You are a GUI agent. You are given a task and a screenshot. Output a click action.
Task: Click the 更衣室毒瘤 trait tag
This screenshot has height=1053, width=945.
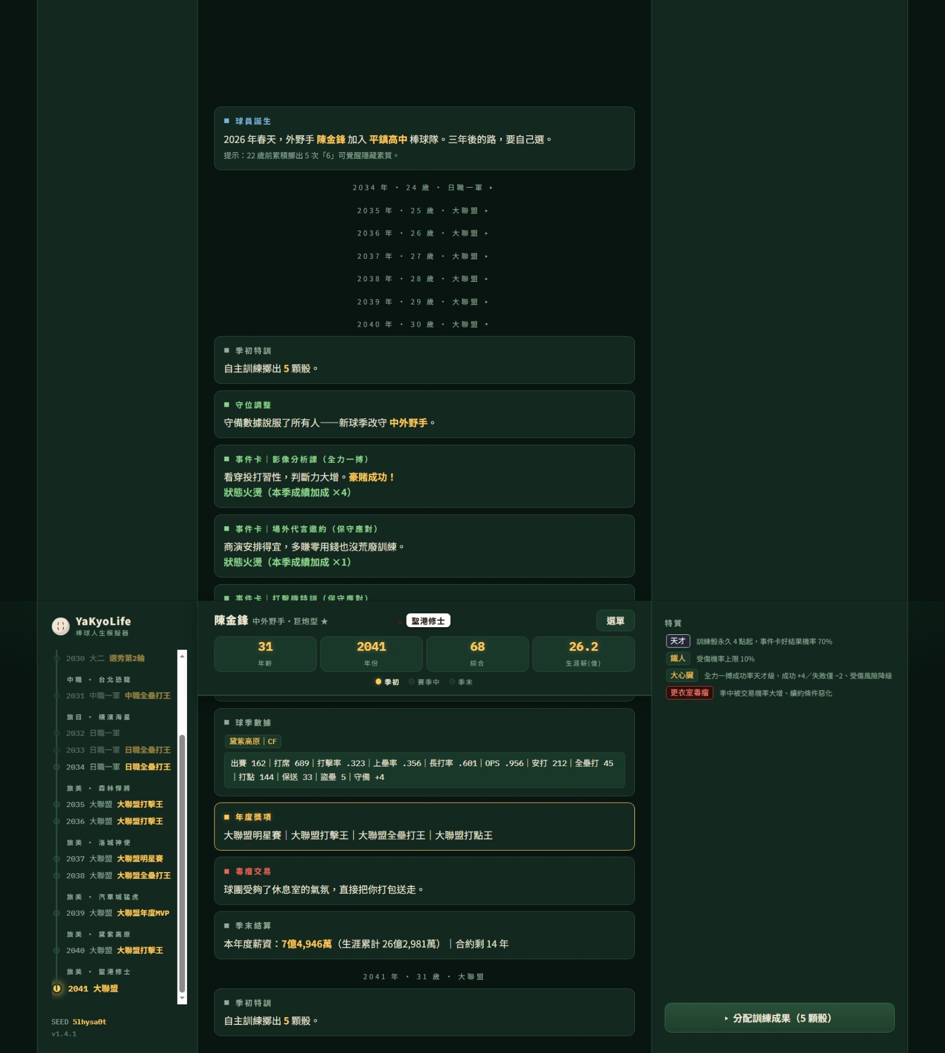point(690,692)
